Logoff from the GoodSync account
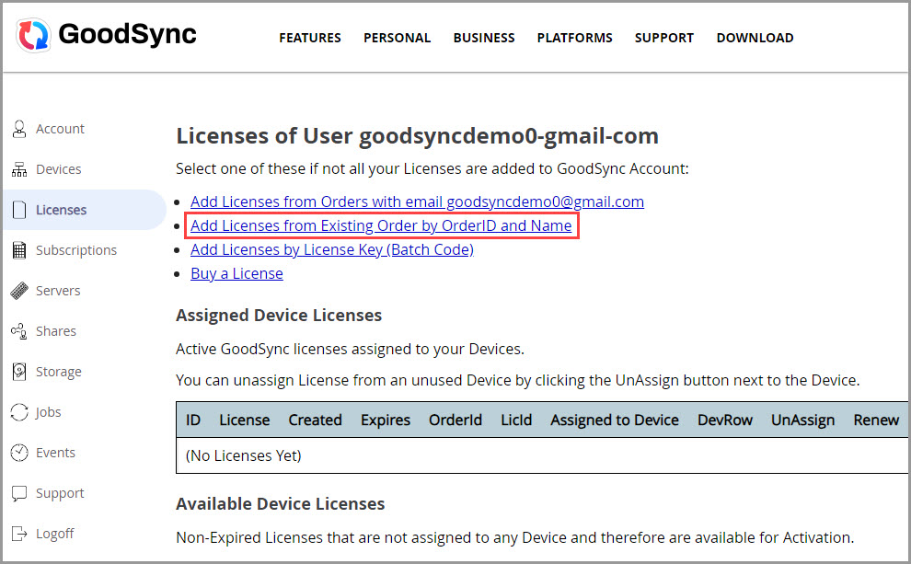Image resolution: width=911 pixels, height=564 pixels. tap(53, 533)
